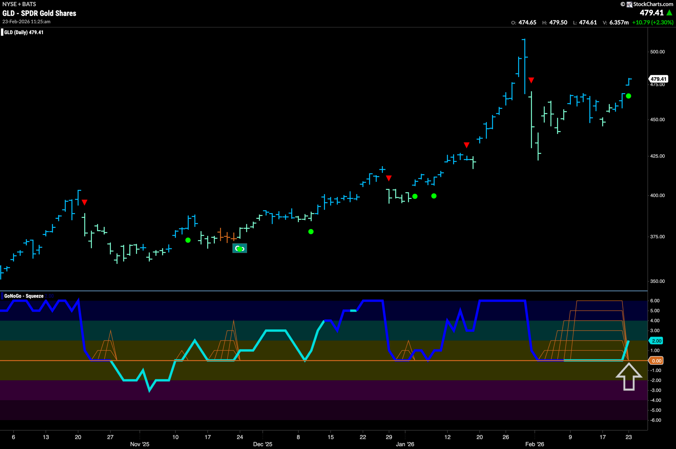Screen dimensions: 676x449
Task: Click the 350.00 price axis label
Action: (x=657, y=281)
